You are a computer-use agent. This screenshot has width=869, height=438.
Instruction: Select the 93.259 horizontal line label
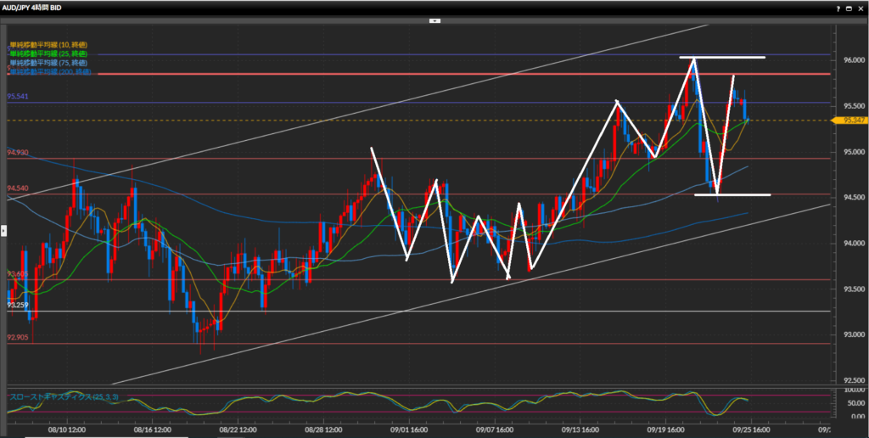[18, 305]
